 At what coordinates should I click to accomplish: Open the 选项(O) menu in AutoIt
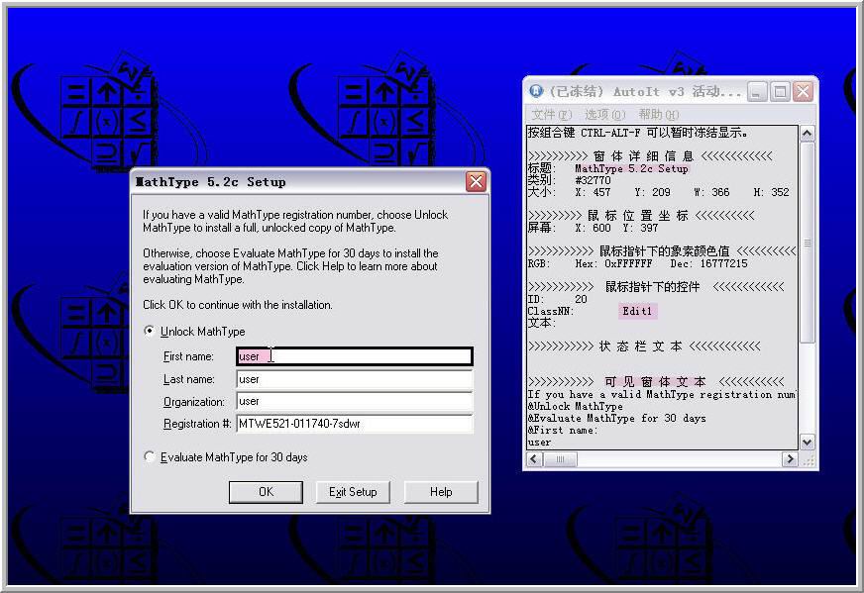point(603,115)
